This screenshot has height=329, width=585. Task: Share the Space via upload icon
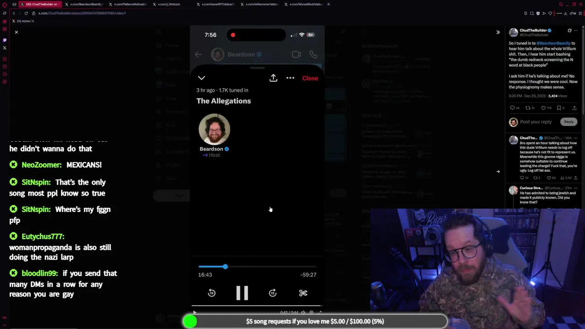point(273,78)
